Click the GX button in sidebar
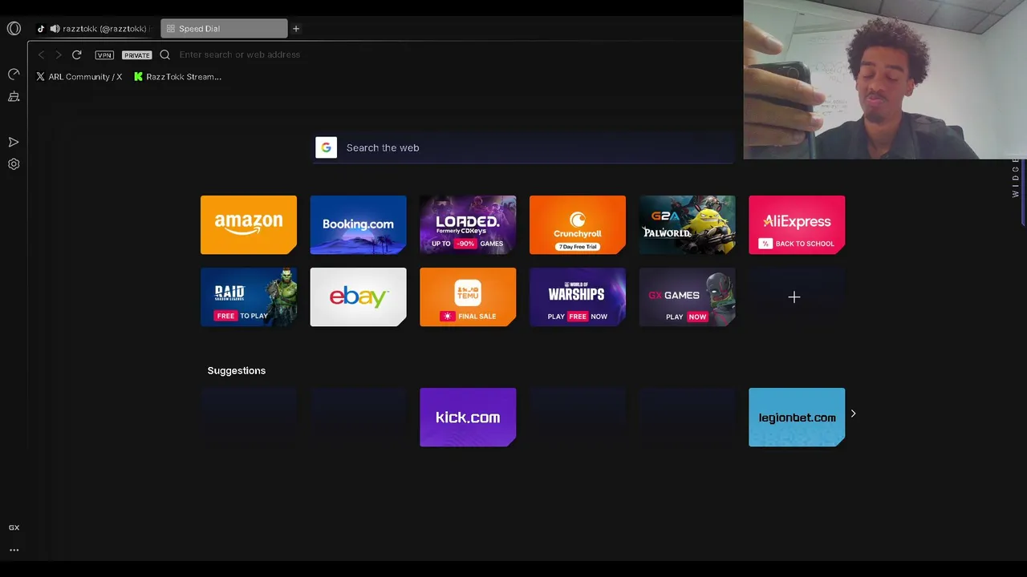Viewport: 1027px width, 577px height. click(14, 527)
